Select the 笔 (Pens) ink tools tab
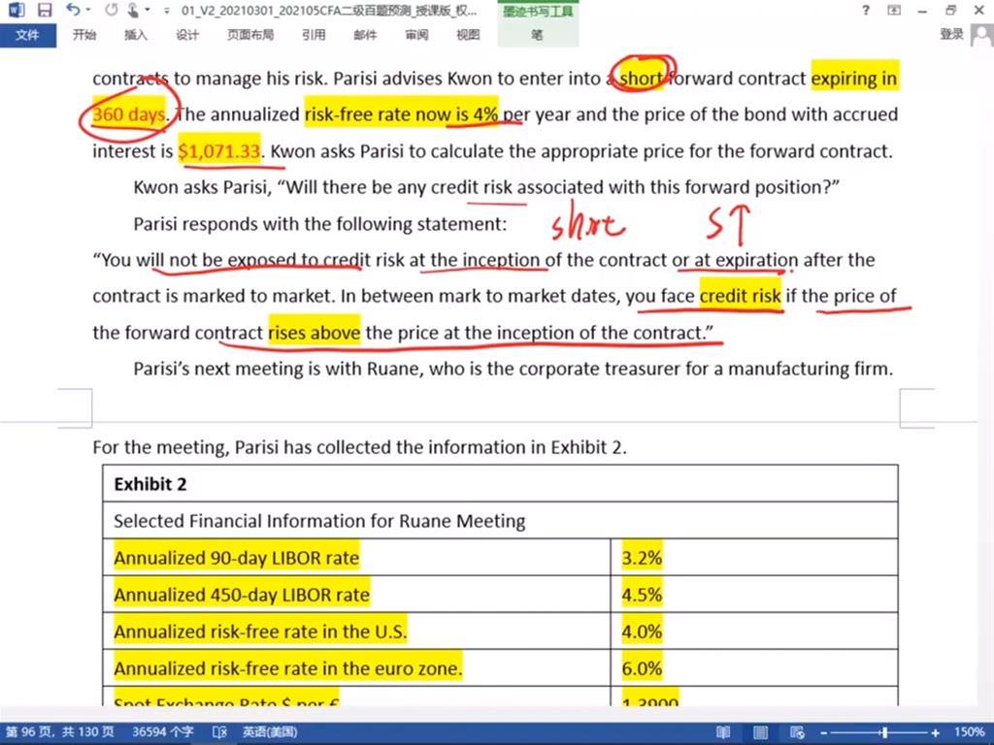 pyautogui.click(x=537, y=35)
